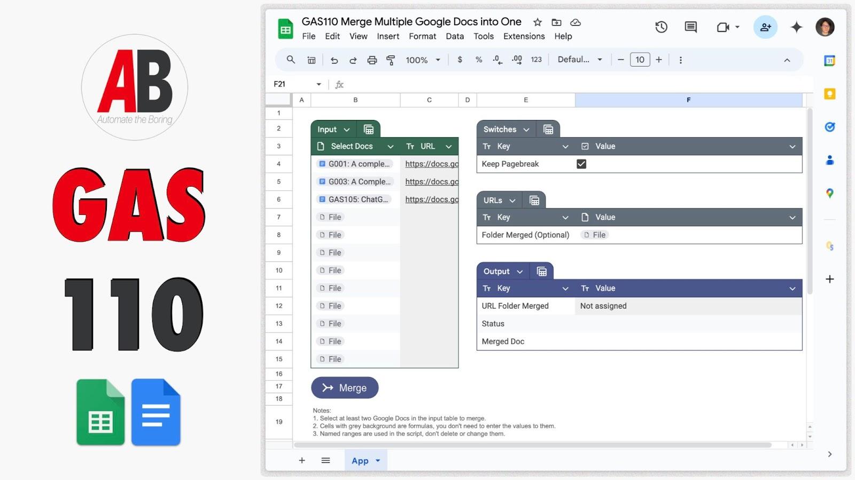Format as percent

point(479,60)
